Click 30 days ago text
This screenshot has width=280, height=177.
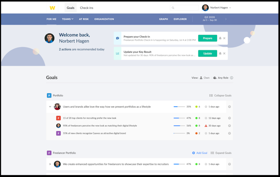click(215, 126)
